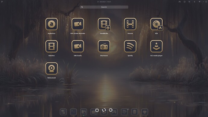Click the network indicator in top bar

(x=200, y=2)
